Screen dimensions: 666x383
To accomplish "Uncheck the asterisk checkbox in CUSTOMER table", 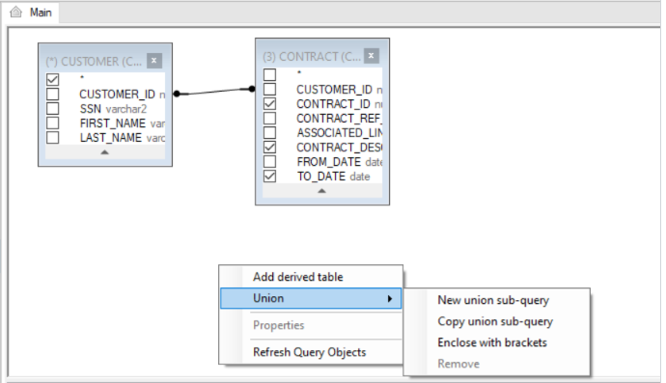I will pos(53,79).
